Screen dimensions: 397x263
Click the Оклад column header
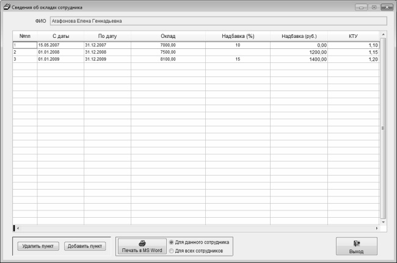coord(168,36)
